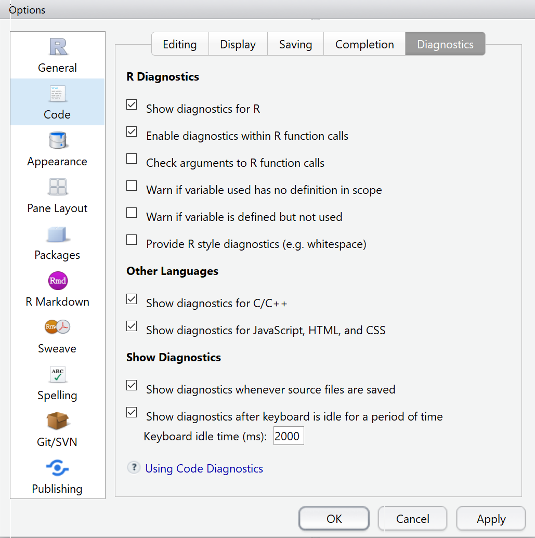Open Git/SVN version control settings
535x538 pixels.
point(57,430)
